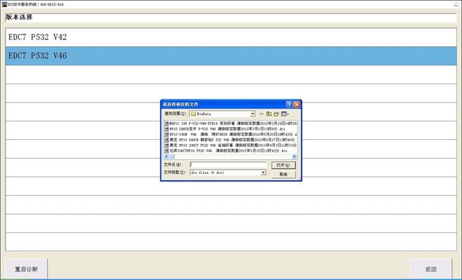The width and height of the screenshot is (462, 280).
Task: Click the app icon in main title bar
Action: tap(4, 5)
